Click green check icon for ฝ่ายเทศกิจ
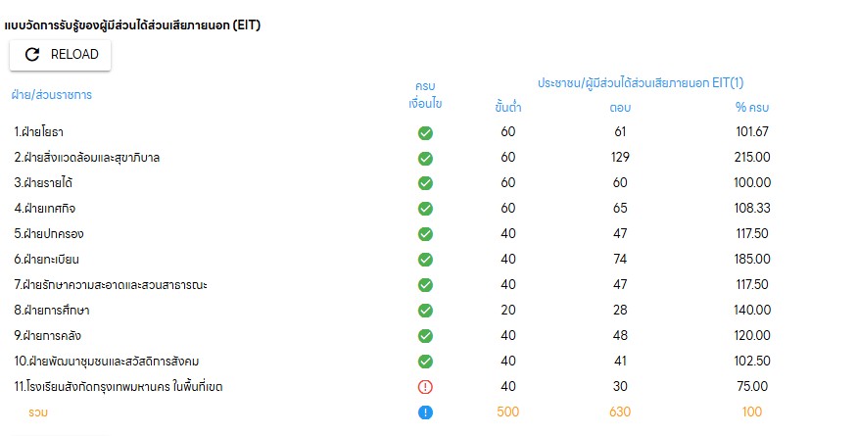 click(x=425, y=209)
